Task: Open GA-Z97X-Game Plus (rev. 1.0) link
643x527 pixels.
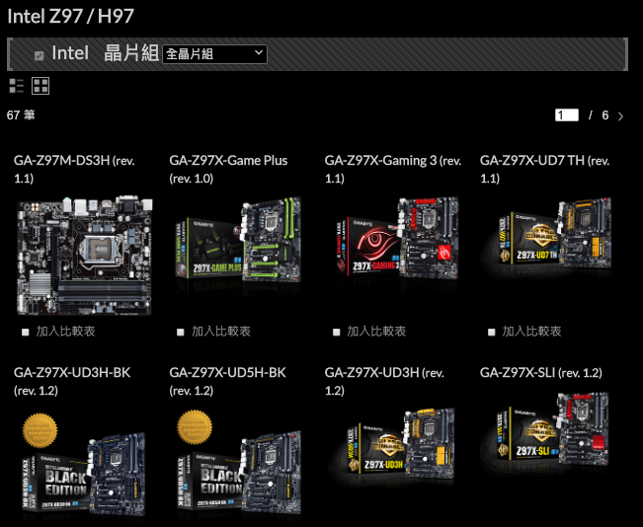Action: (228, 169)
